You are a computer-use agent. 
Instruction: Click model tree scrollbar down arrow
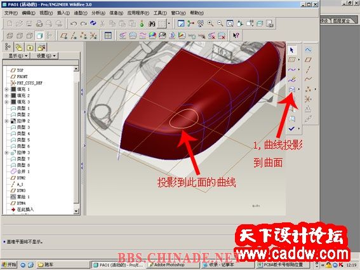(76, 211)
